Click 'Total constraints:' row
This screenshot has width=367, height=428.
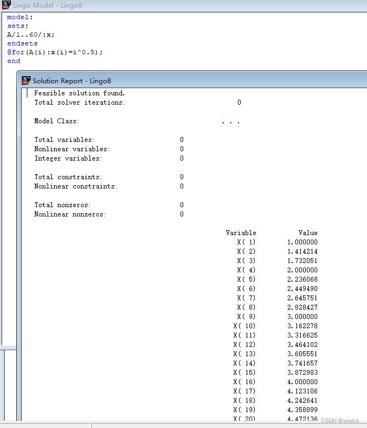click(109, 177)
